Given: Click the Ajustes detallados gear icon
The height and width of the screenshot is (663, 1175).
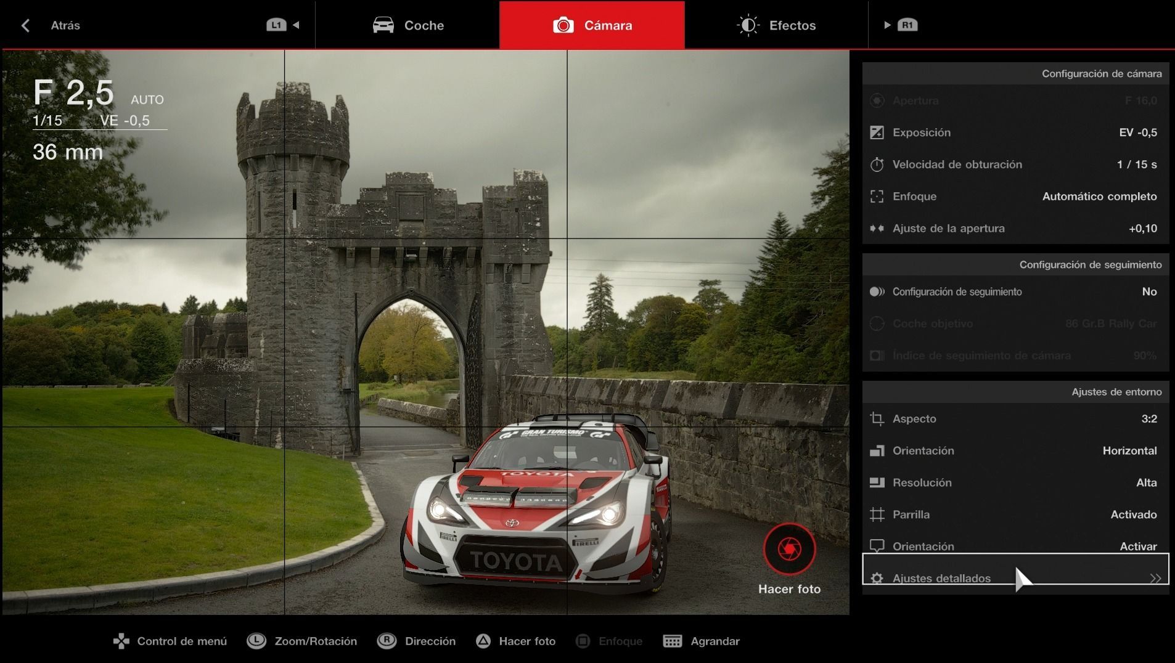Looking at the screenshot, I should [877, 578].
